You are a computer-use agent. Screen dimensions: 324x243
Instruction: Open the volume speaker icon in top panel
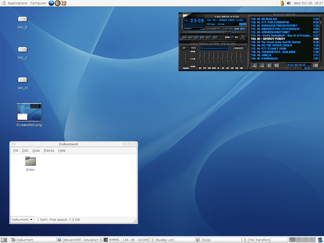click(x=288, y=3)
